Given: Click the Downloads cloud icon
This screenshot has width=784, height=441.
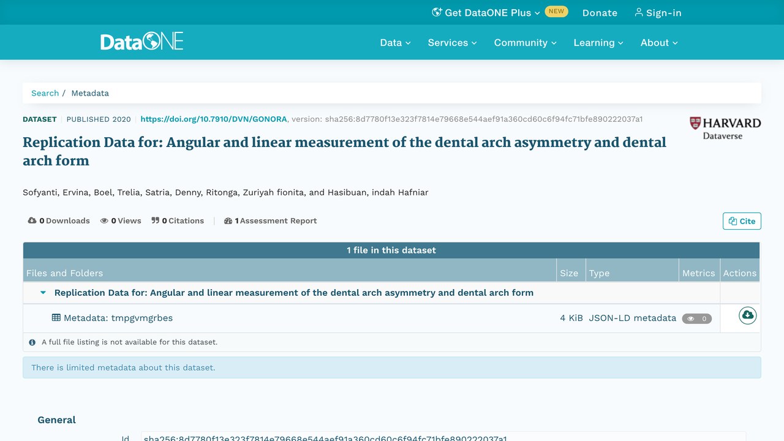Looking at the screenshot, I should 32,221.
